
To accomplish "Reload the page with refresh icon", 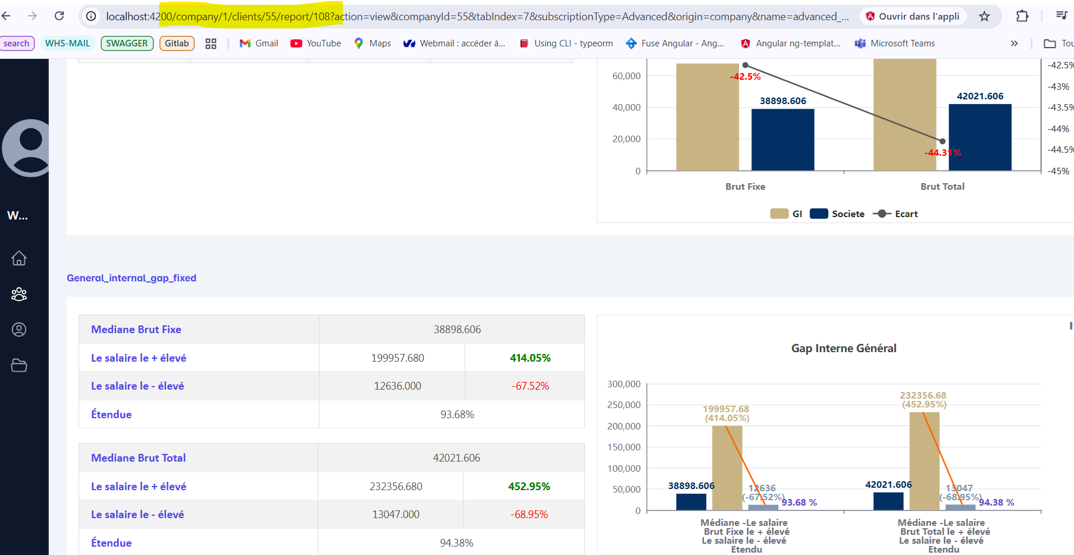I will point(59,16).
